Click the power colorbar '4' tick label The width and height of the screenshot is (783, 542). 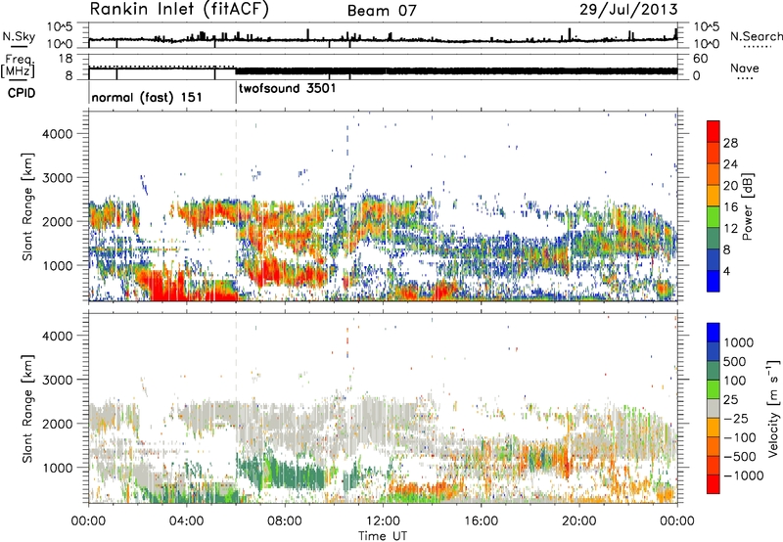pyautogui.click(x=726, y=271)
